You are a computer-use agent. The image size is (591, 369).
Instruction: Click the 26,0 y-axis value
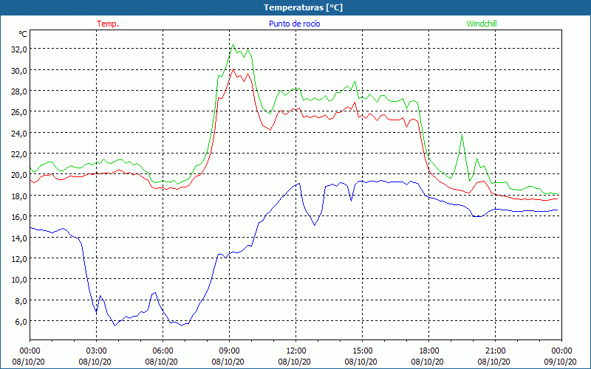click(x=19, y=112)
